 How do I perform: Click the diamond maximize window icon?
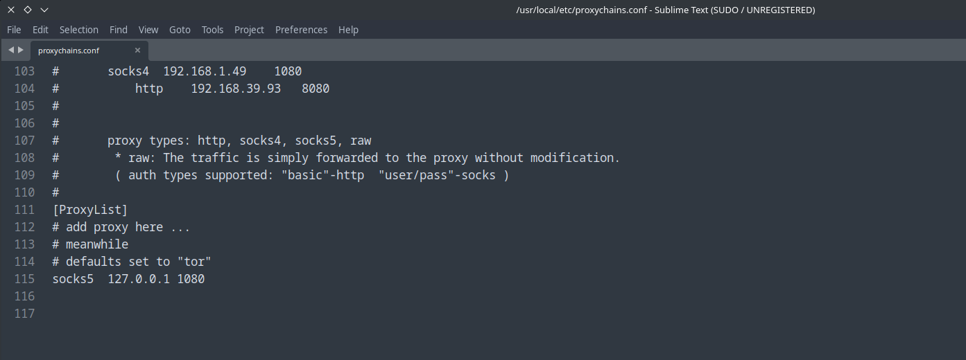pos(28,10)
